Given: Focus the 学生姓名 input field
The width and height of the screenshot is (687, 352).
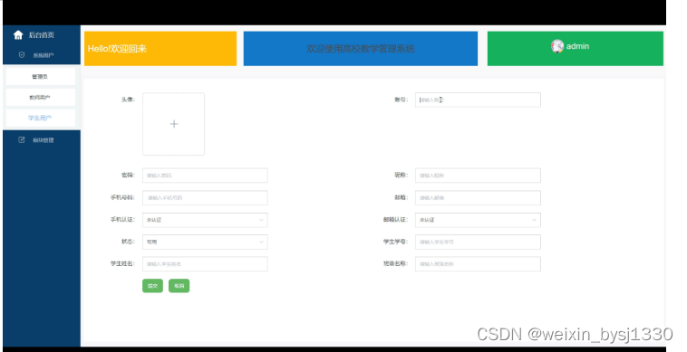Looking at the screenshot, I should tap(205, 264).
